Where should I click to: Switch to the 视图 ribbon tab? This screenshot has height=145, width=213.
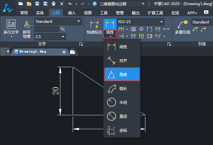[88, 13]
